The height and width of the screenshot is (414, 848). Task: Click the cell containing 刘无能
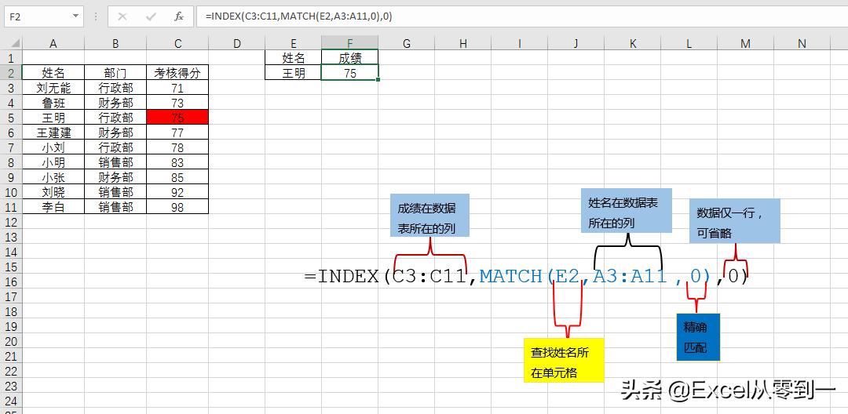[x=53, y=88]
